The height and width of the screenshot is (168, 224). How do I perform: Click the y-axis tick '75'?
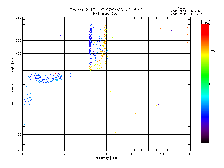[20, 150]
